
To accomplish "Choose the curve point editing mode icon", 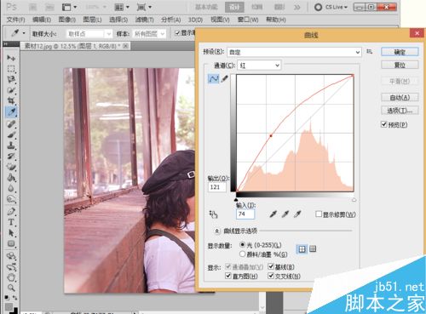I will [214, 79].
